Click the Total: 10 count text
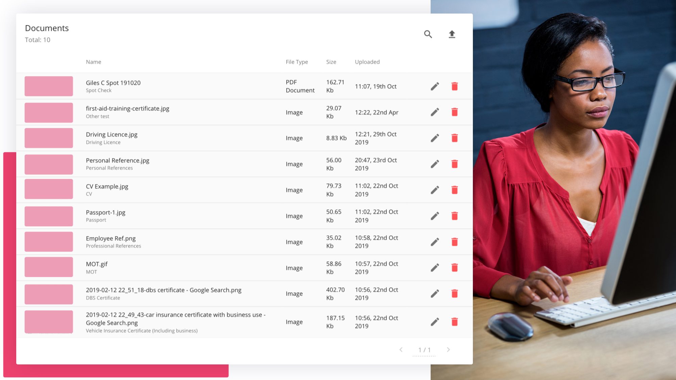The width and height of the screenshot is (676, 380). pyautogui.click(x=38, y=40)
